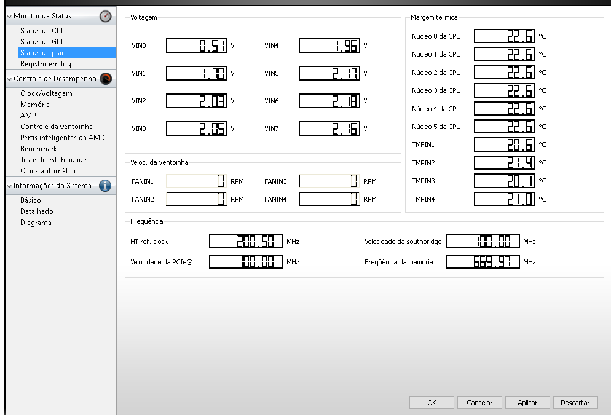Click the VIN4 voltage value 1.96
Image resolution: width=611 pixels, height=415 pixels.
coord(329,45)
